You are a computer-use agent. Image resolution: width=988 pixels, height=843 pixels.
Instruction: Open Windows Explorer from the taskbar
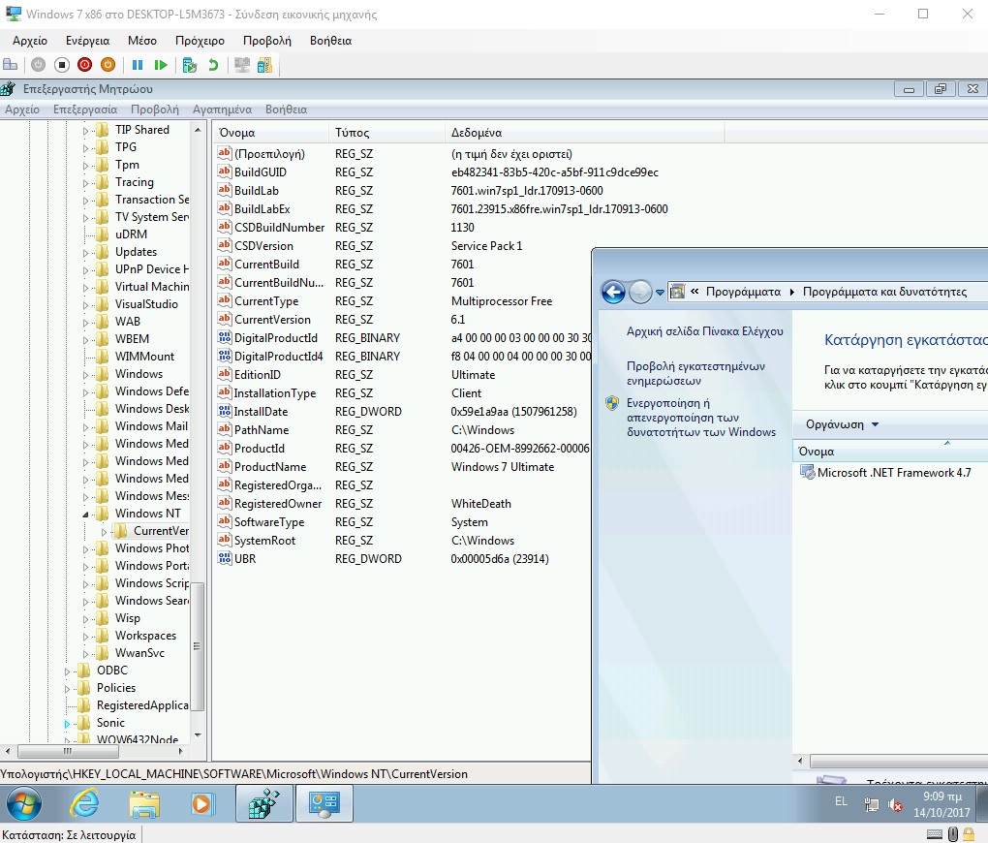pos(144,803)
